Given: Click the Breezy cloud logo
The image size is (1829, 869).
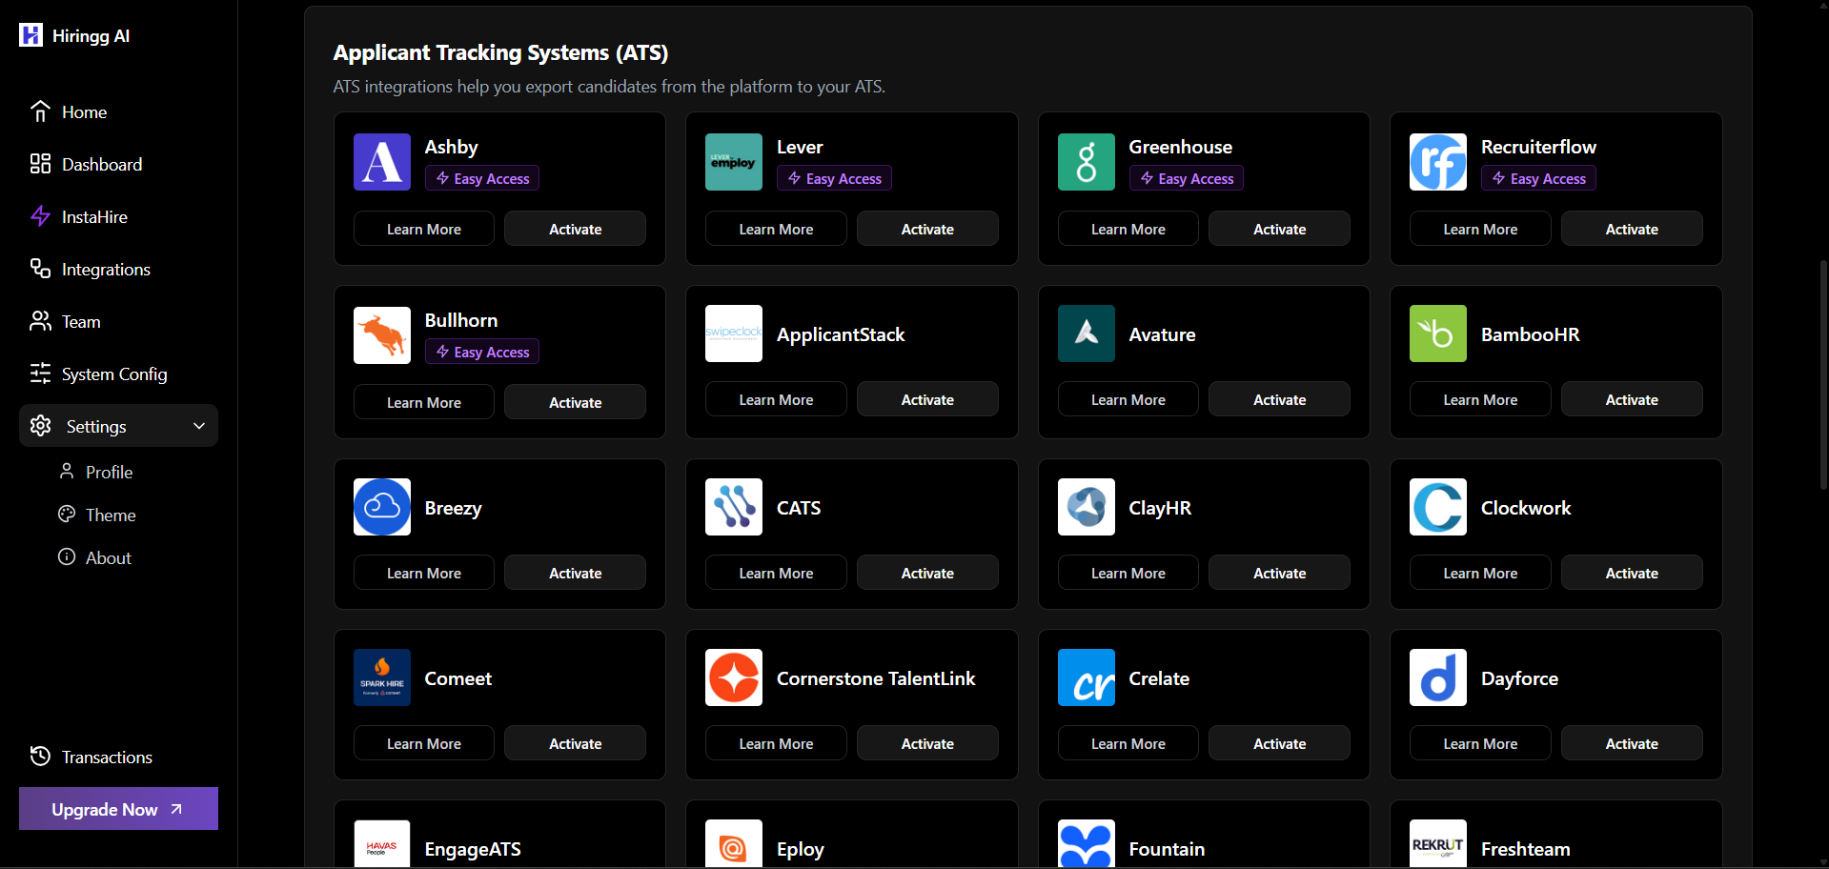Looking at the screenshot, I should (x=381, y=507).
